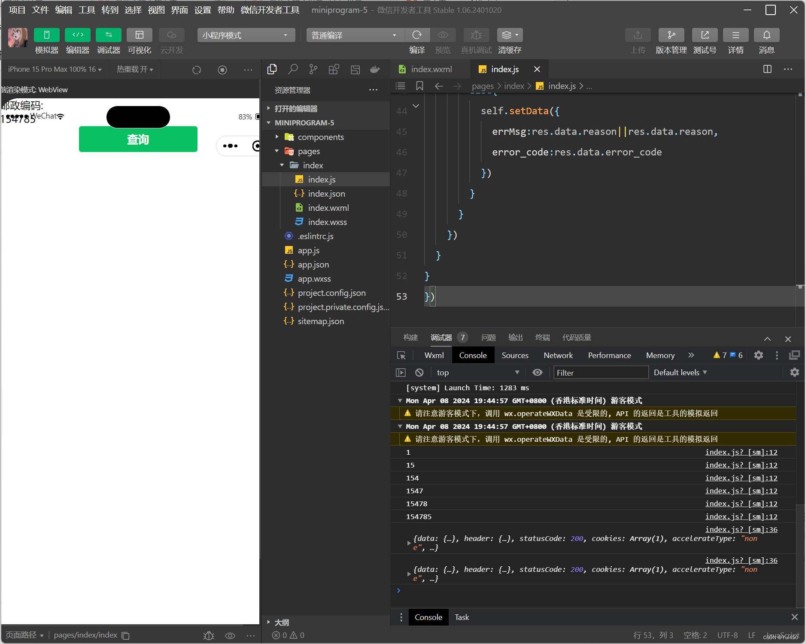Screen dimensions: 805x644
Task: Switch to the 问题 panel tab
Action: tap(489, 337)
